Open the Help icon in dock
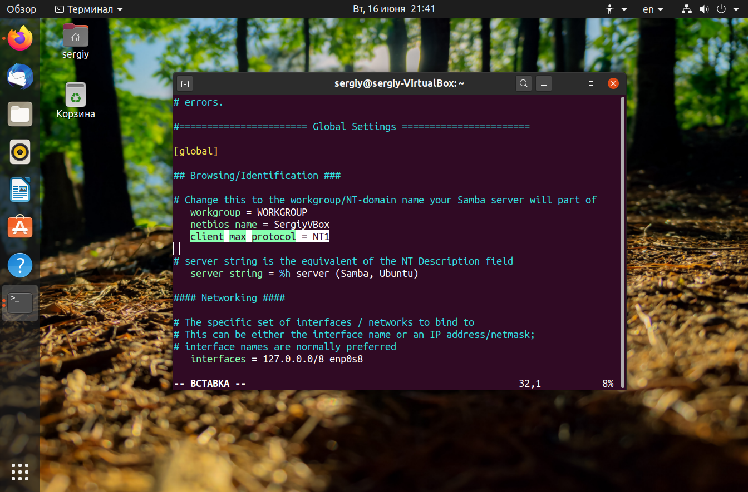The width and height of the screenshot is (748, 492). click(20, 265)
